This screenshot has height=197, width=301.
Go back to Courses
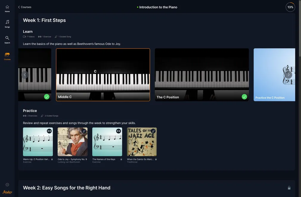(24, 7)
